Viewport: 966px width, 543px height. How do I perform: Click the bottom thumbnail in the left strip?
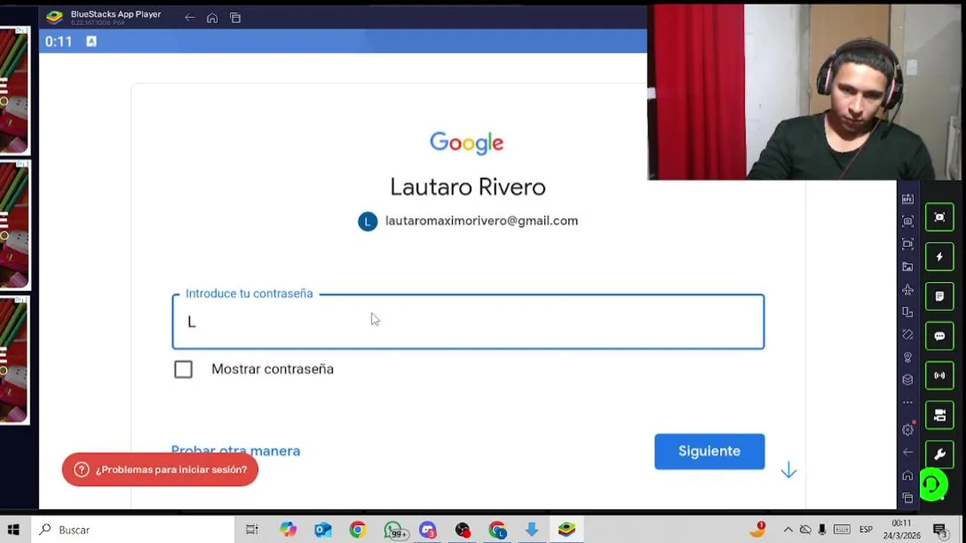[x=14, y=360]
